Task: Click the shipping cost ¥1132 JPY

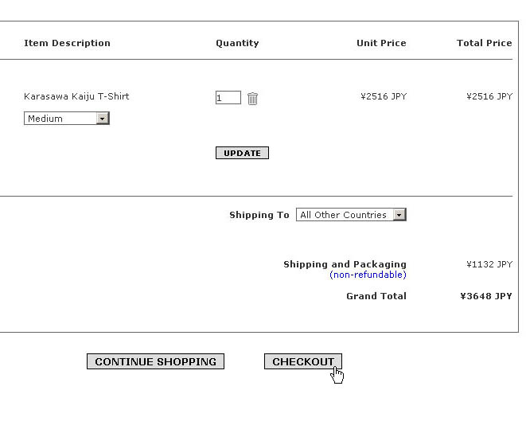Action: [x=489, y=264]
